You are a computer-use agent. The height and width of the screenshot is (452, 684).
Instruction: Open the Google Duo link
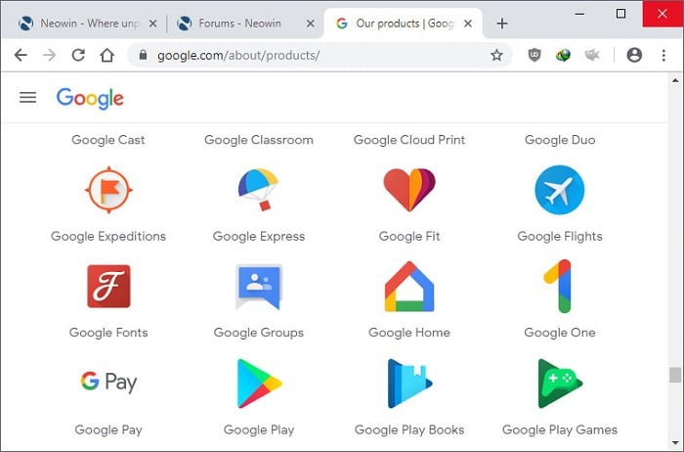point(560,140)
